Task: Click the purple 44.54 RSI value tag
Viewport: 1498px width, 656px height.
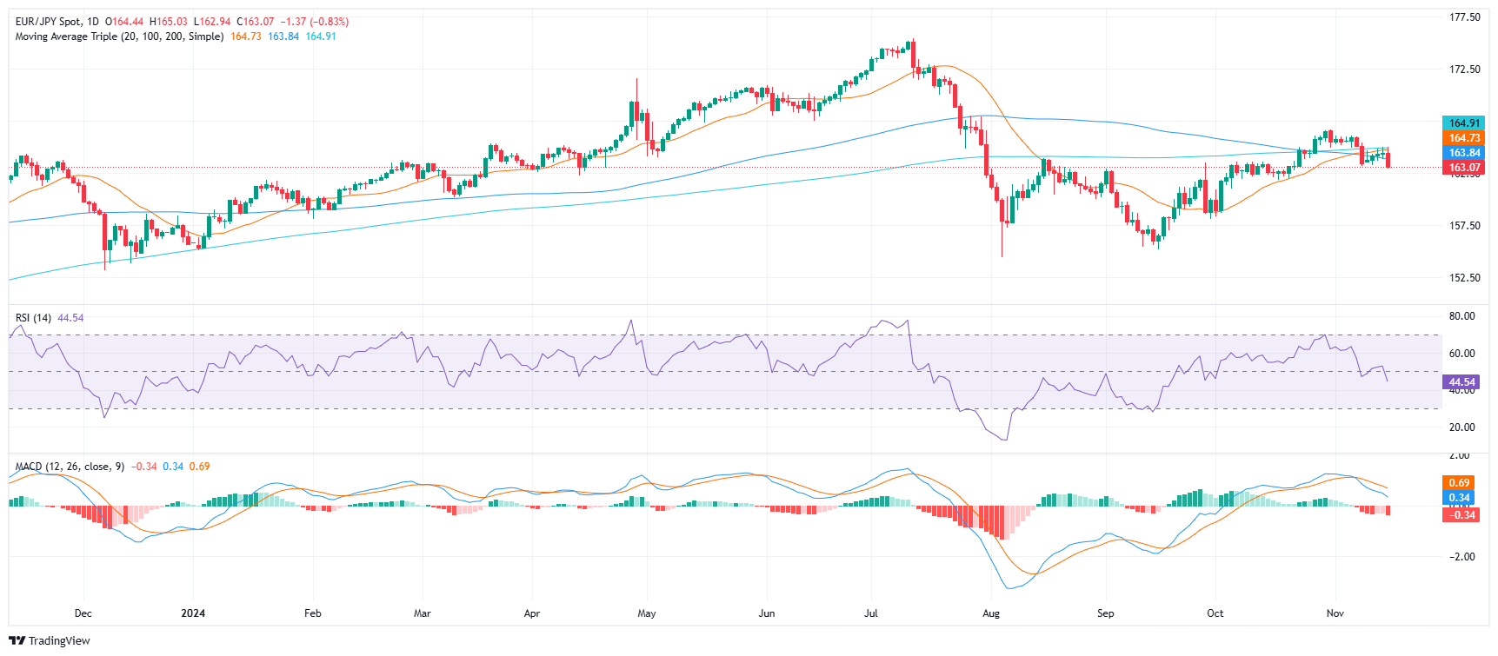Action: [1461, 382]
